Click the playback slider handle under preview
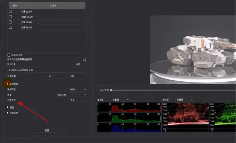Screen dimensions: 236x143 tap(111, 90)
